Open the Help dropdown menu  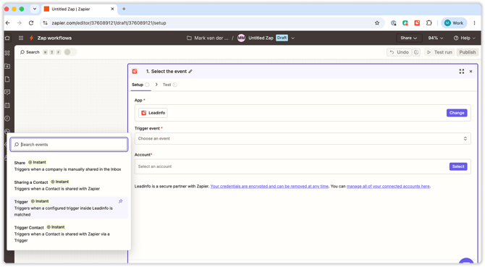464,38
